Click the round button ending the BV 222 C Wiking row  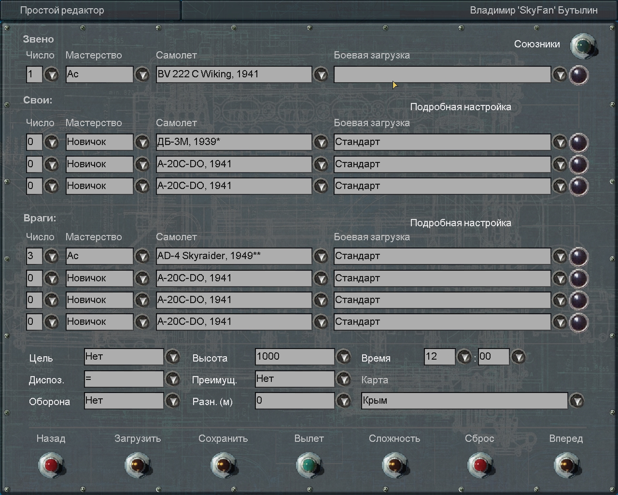click(578, 75)
